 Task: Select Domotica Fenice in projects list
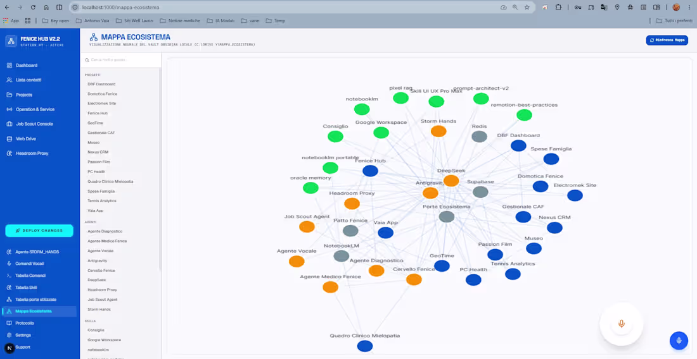coord(102,94)
